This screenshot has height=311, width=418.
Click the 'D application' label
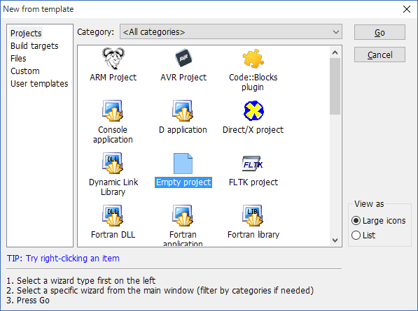[183, 130]
